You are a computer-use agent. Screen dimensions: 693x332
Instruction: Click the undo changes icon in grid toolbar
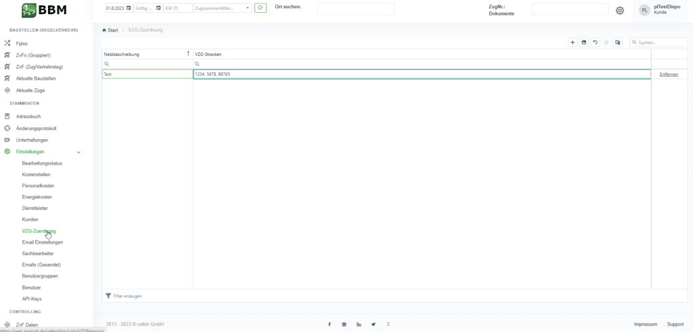pos(595,43)
